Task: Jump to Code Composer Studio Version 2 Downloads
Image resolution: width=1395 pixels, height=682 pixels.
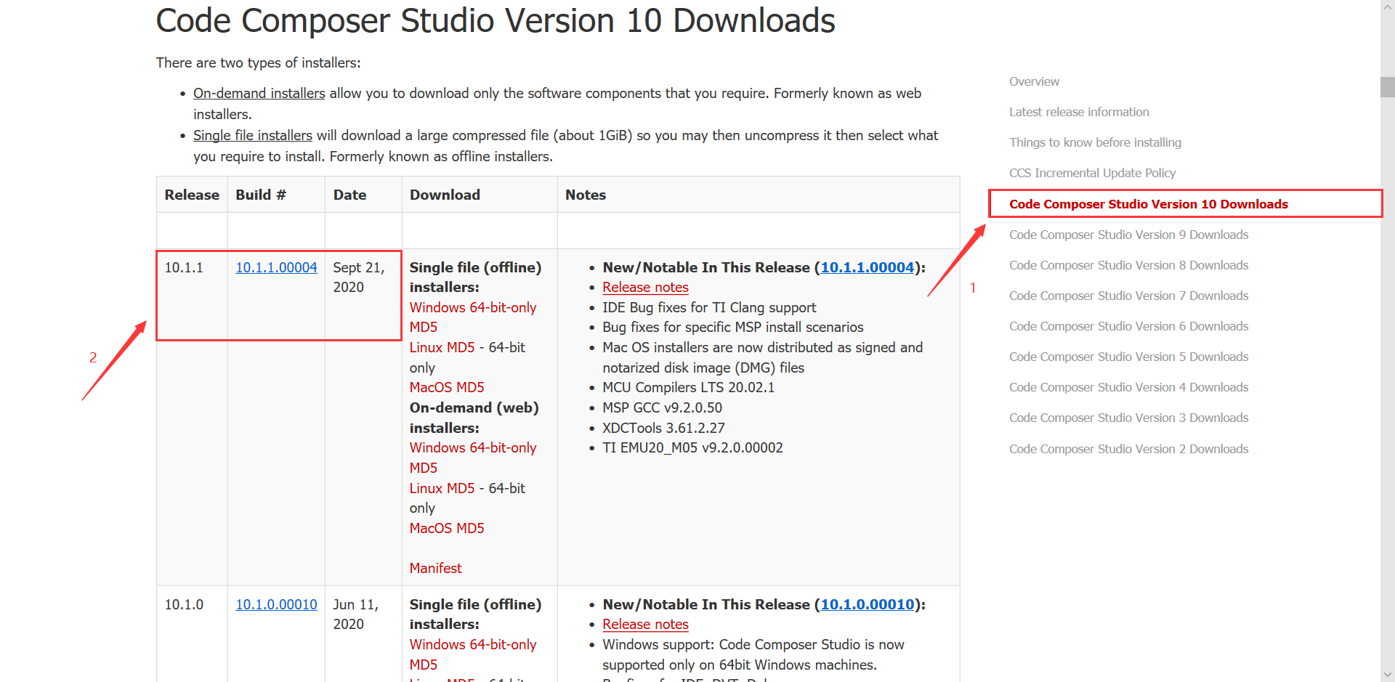Action: [x=1128, y=449]
